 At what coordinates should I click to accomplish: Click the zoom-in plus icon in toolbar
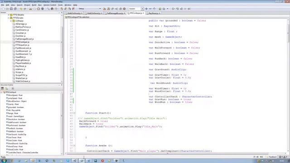[x=146, y=9]
